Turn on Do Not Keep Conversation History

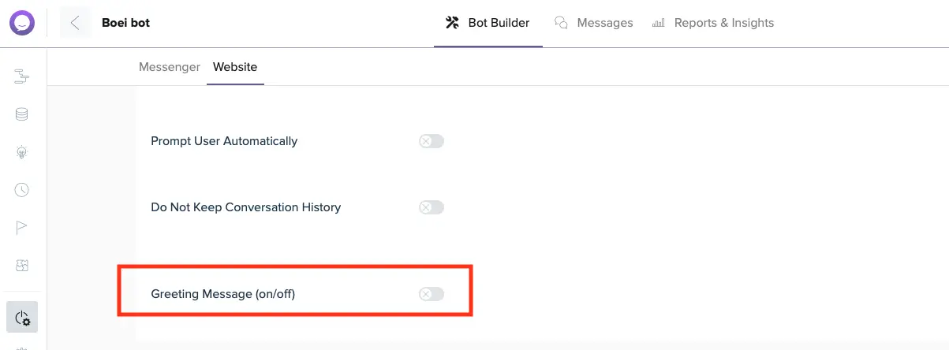(432, 207)
